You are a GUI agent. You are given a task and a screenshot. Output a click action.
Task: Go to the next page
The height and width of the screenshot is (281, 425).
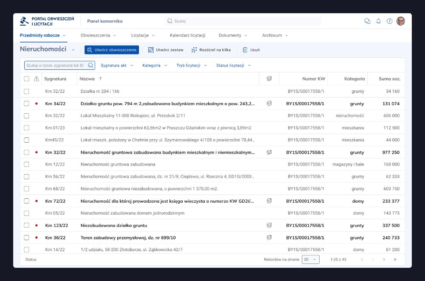tap(384, 260)
